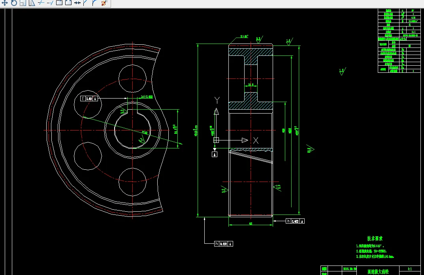This screenshot has width=424, height=275.
Task: Activate the Join tool icon
Action: pos(77,3)
